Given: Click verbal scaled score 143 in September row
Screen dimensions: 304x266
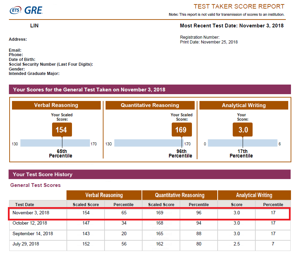Looking at the screenshot, I should [x=86, y=233].
